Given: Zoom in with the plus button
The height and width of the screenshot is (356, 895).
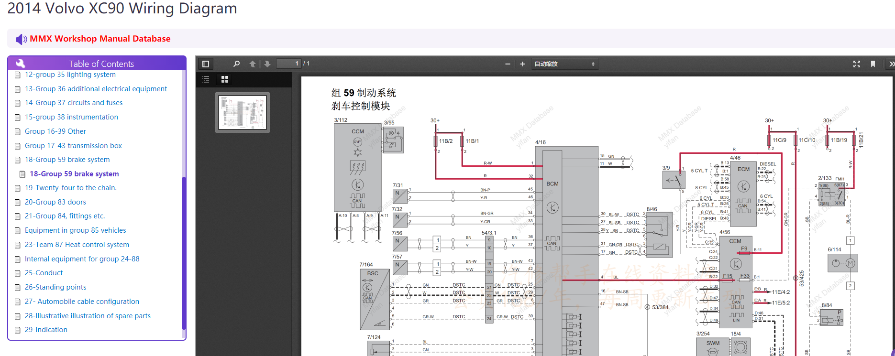Looking at the screenshot, I should pyautogui.click(x=522, y=64).
